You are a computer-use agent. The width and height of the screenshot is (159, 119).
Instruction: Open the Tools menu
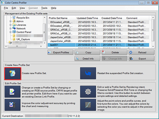tap(44, 8)
